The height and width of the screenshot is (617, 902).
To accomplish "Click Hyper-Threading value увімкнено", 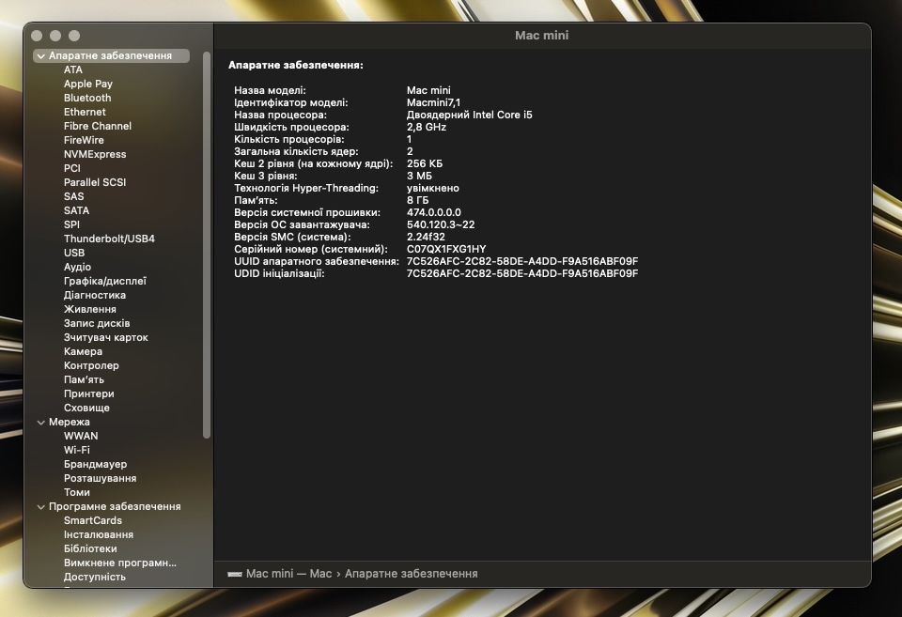I will [x=432, y=188].
